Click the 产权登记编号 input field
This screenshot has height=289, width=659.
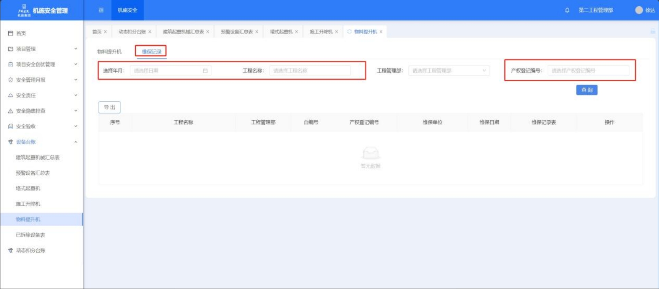coord(588,71)
